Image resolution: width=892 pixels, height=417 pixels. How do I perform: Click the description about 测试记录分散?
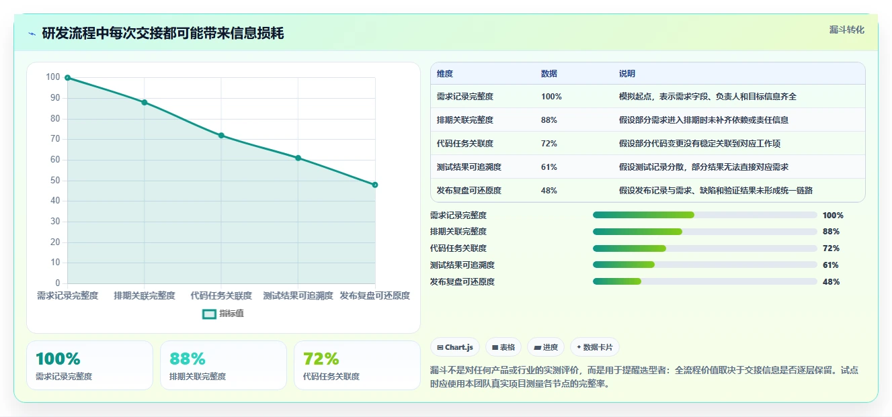coord(703,167)
